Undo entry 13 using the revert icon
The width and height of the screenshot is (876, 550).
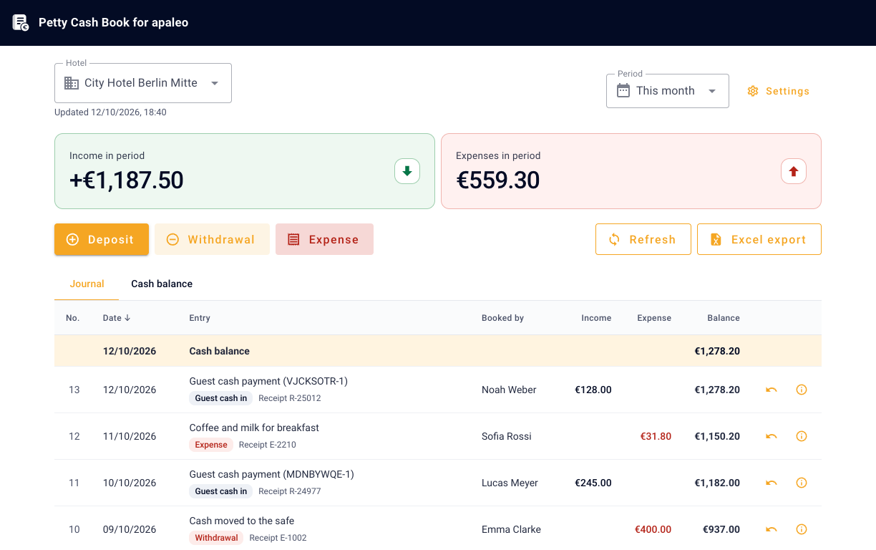[x=771, y=390]
